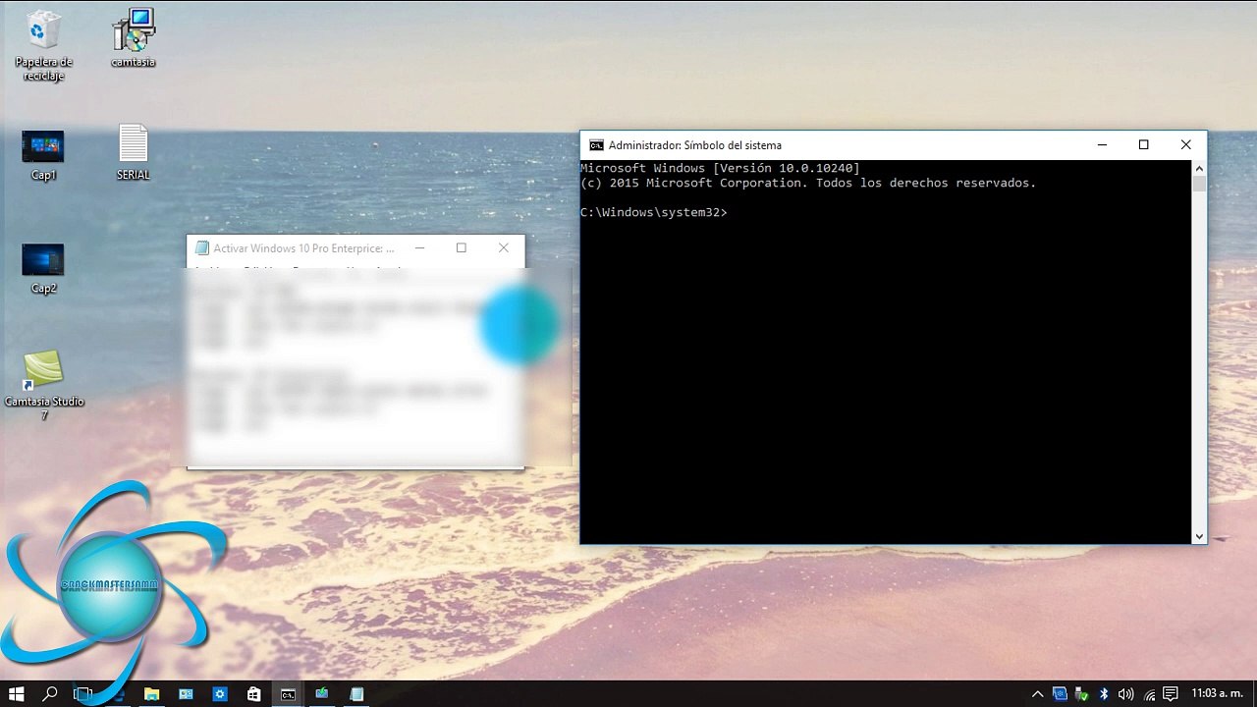Click the Command Prompt scrollbar up arrow
The image size is (1257, 707).
(1199, 168)
